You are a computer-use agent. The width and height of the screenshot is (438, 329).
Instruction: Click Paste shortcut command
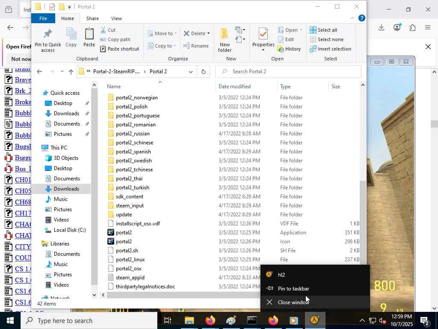(x=119, y=49)
